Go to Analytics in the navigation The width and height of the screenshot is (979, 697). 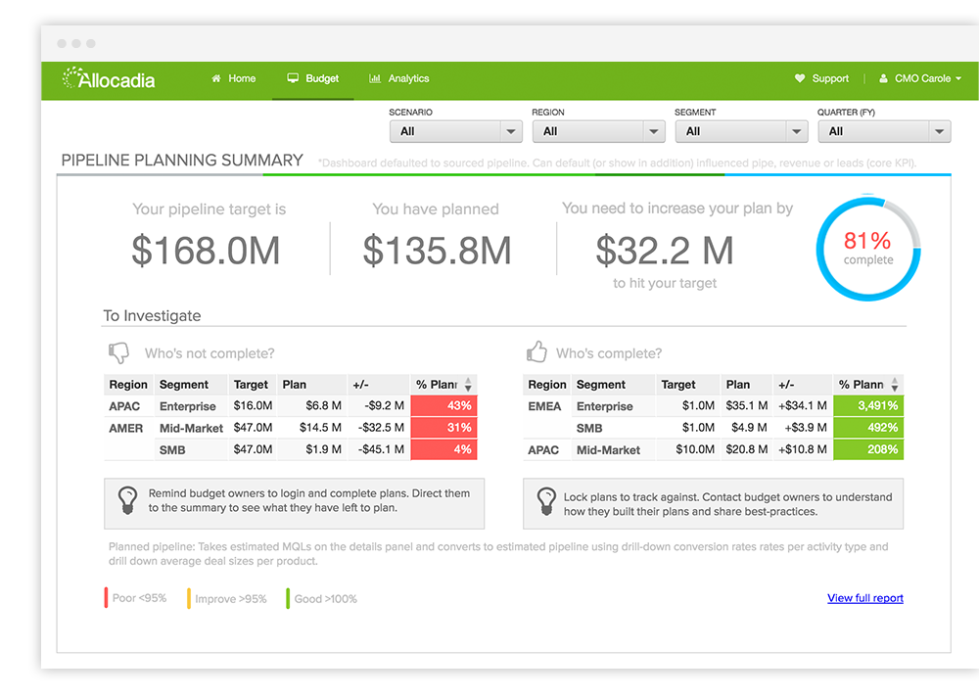[399, 78]
